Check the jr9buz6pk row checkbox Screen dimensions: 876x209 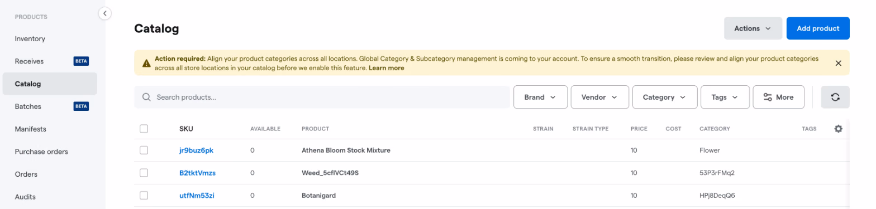coord(144,150)
